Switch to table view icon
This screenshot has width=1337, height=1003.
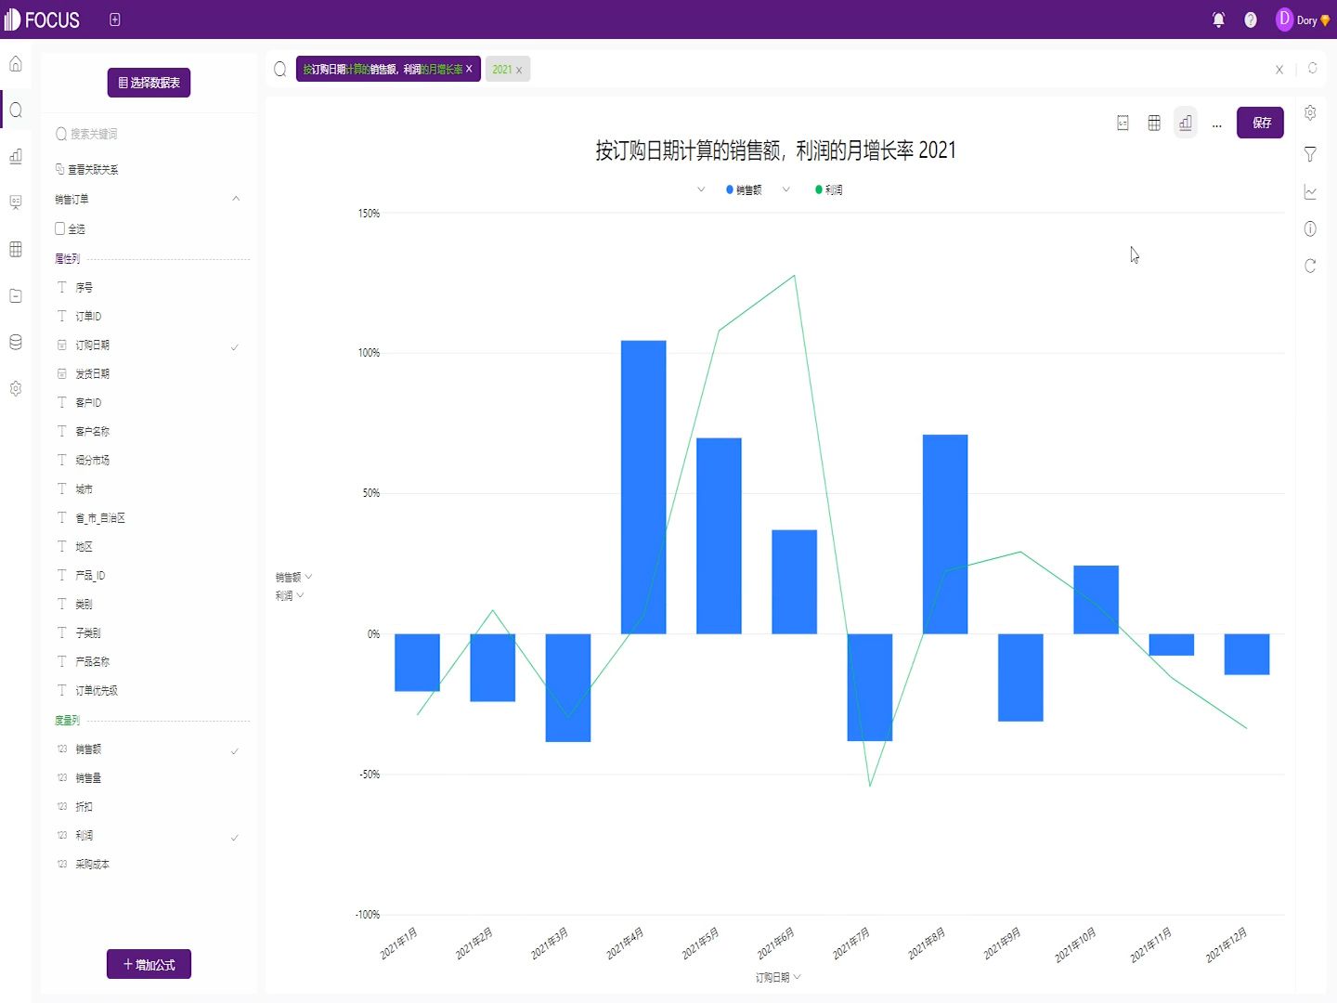point(1154,123)
